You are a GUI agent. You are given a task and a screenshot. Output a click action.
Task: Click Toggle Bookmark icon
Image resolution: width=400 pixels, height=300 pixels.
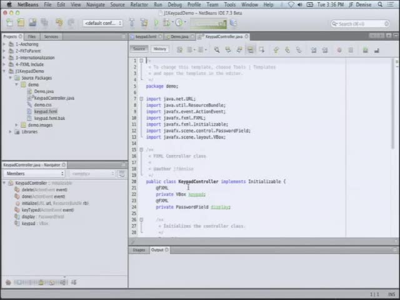point(299,50)
